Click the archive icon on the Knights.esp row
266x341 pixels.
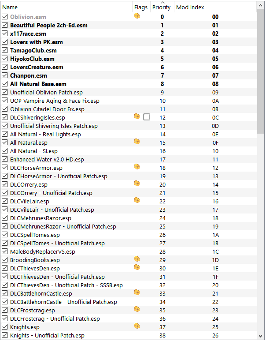click(137, 326)
